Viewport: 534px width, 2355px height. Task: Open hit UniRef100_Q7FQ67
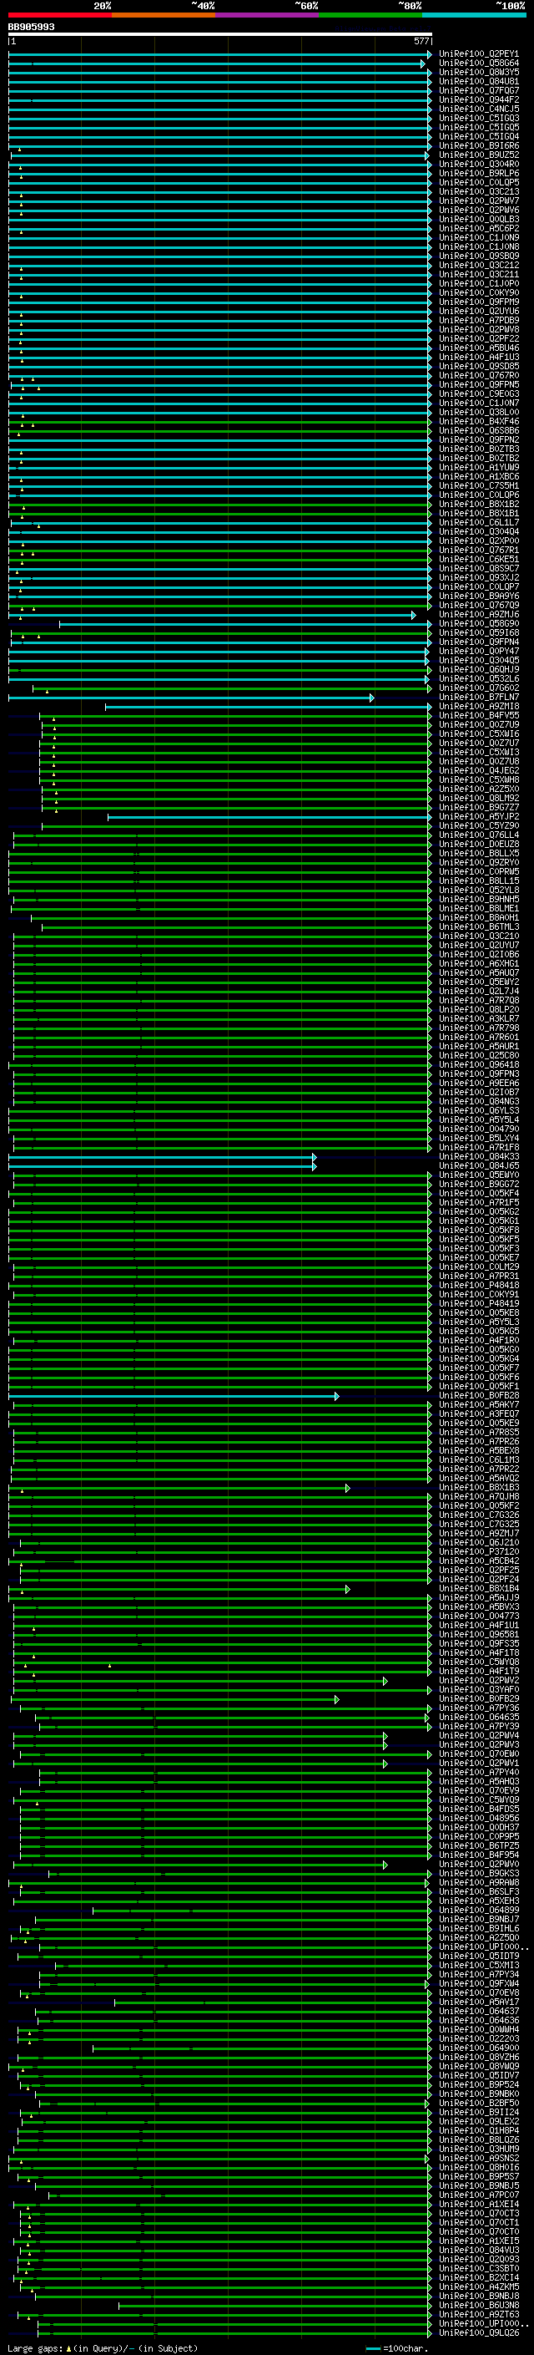[x=479, y=90]
